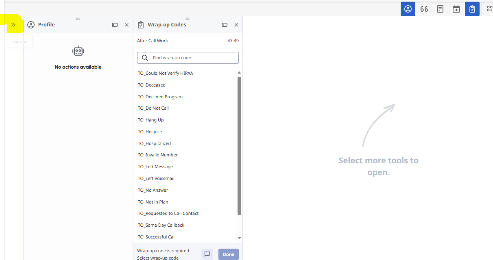Select the TO_Hang Up wrap-up code
The height and width of the screenshot is (260, 493).
click(x=151, y=120)
